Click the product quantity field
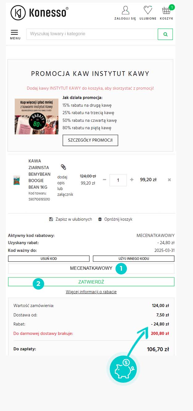This screenshot has height=411, width=193. click(x=118, y=180)
